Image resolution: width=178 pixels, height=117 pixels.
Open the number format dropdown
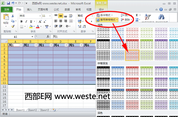(x=92, y=16)
